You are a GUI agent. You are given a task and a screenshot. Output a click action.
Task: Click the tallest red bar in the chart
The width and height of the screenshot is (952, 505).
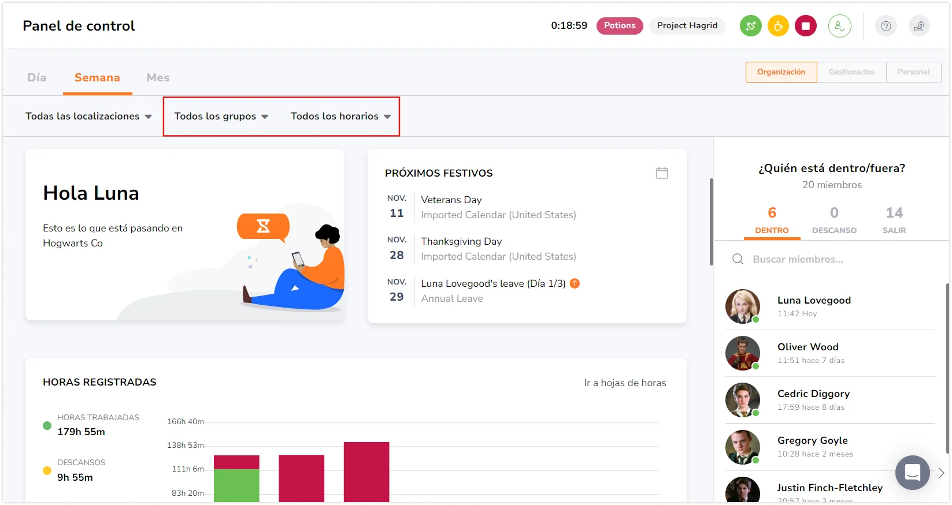pyautogui.click(x=366, y=472)
